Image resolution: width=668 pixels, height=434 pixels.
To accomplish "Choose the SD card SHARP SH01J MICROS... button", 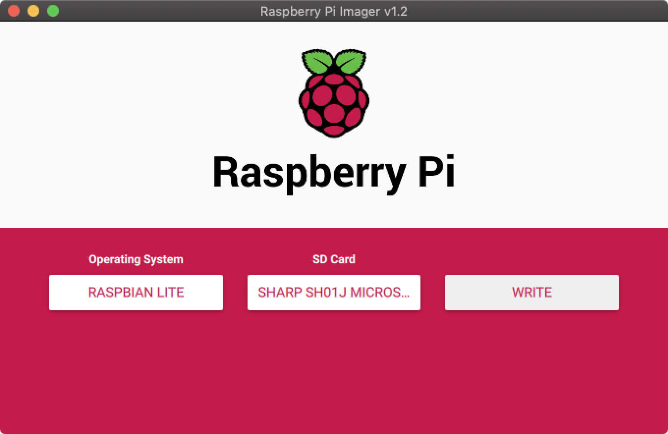I will click(334, 293).
